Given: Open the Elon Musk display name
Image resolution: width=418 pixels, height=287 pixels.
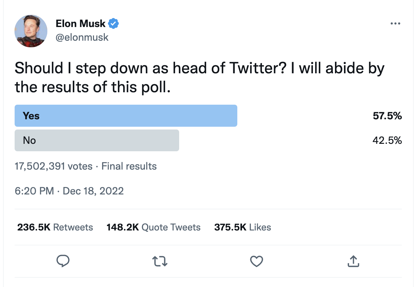Looking at the screenshot, I should click(81, 24).
